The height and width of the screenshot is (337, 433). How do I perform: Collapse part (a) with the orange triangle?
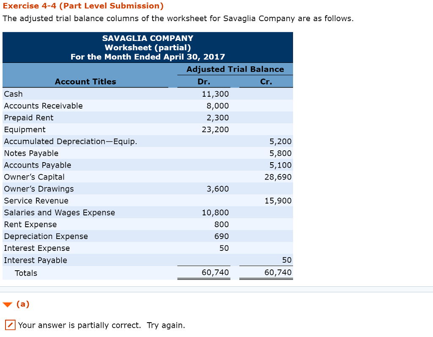click(x=7, y=304)
